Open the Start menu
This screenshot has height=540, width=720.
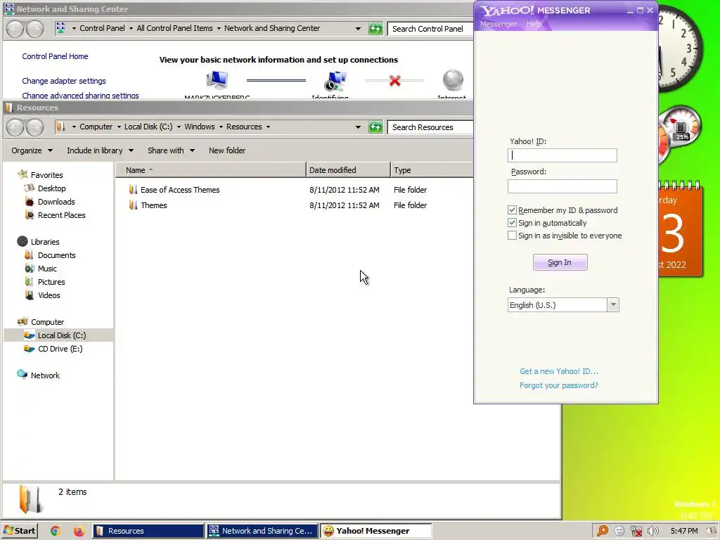pos(19,531)
